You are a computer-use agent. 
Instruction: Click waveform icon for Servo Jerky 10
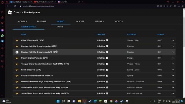point(17,93)
